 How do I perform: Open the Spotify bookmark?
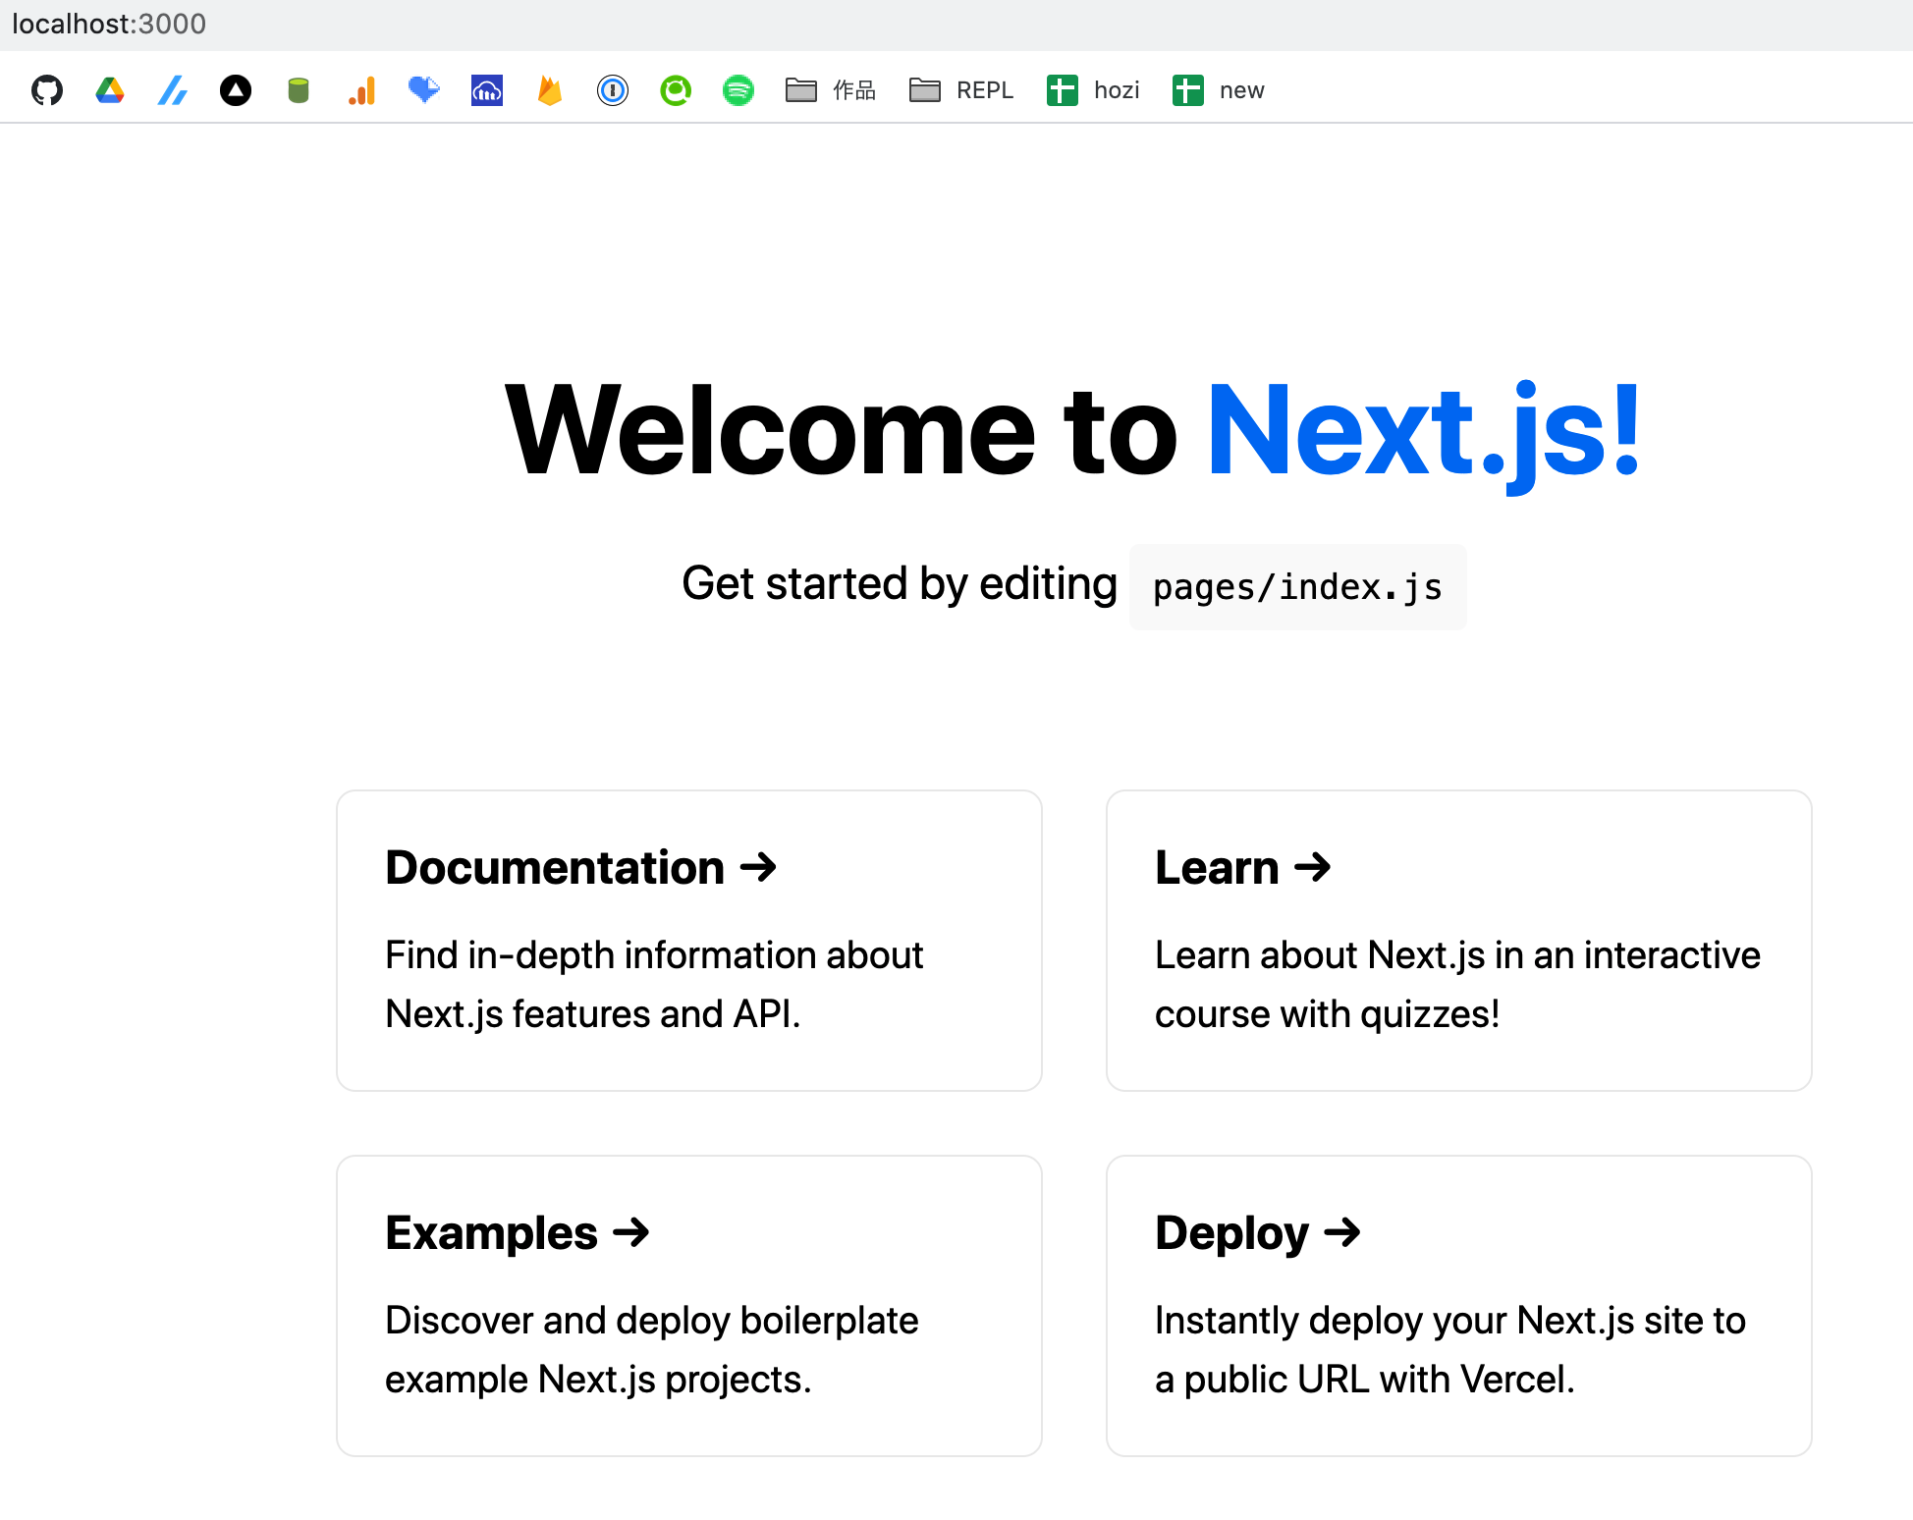[739, 89]
